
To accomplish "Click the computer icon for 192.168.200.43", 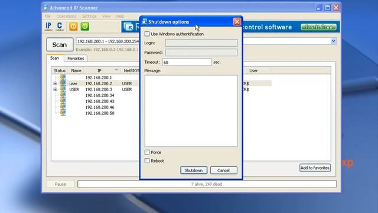I will (x=63, y=101).
